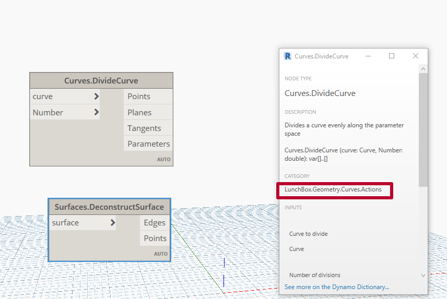Click the 'Divides a curve evenly' description text

[x=344, y=129]
